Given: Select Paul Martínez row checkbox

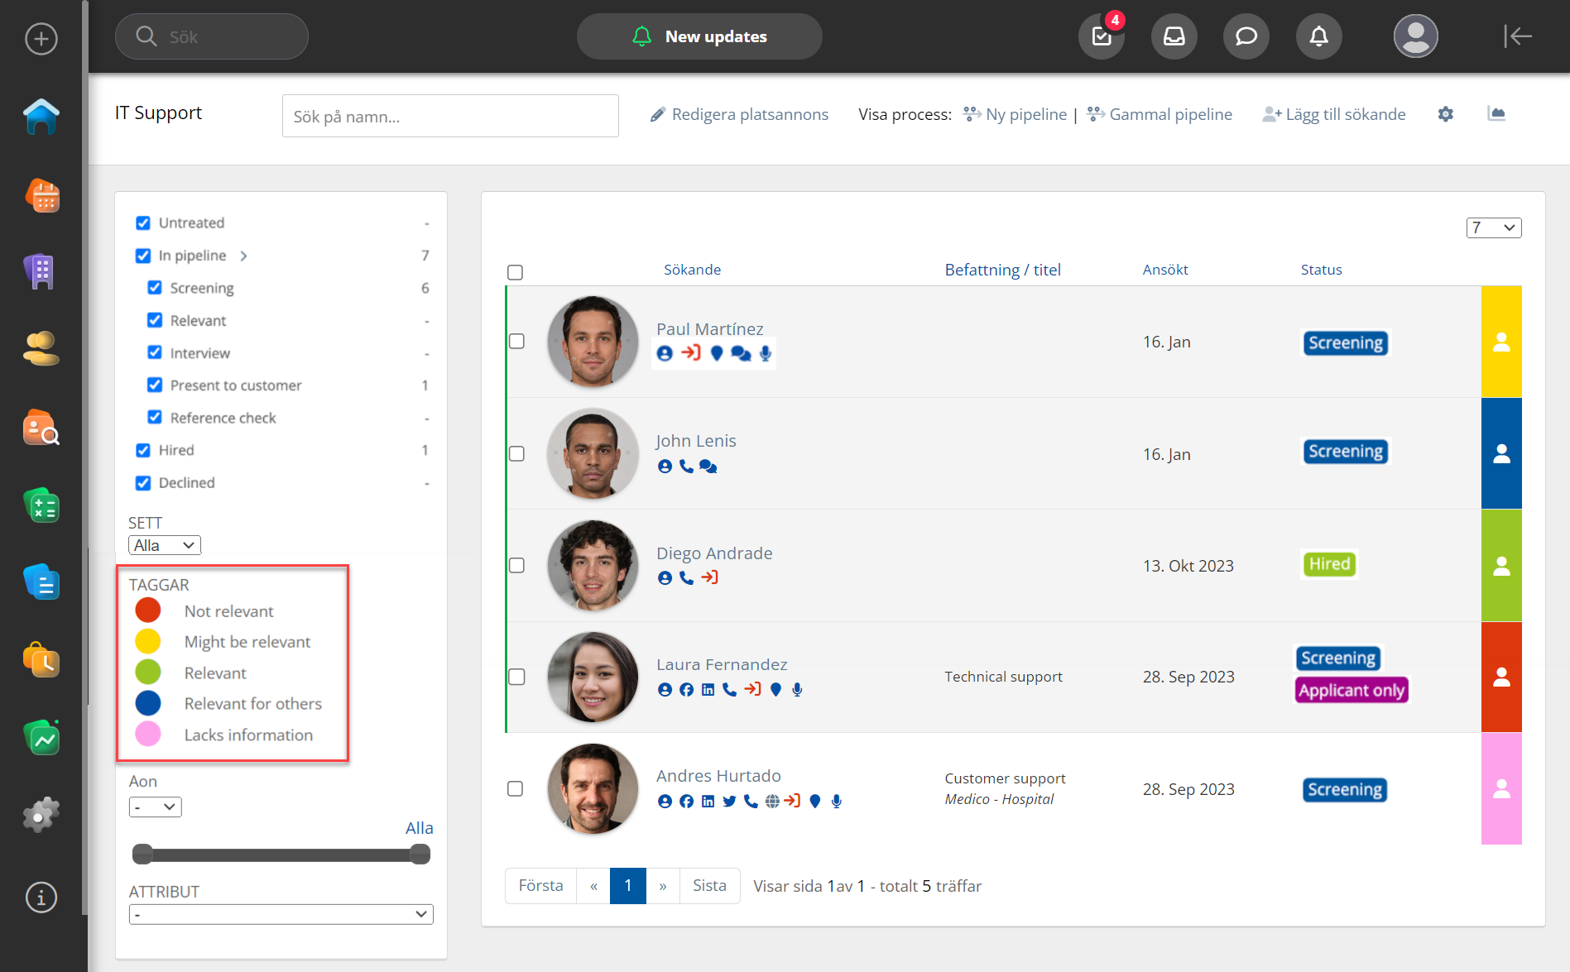Looking at the screenshot, I should pos(516,342).
